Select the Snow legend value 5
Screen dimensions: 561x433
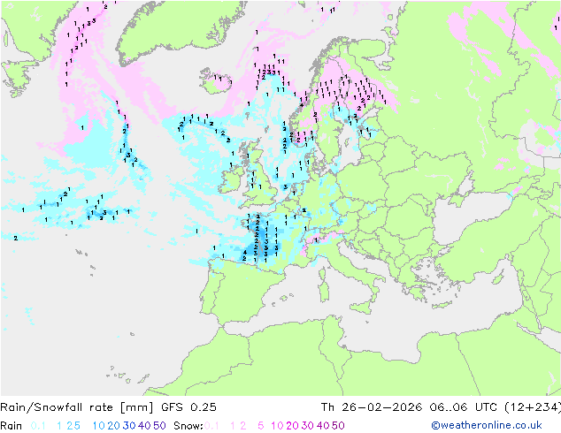[261, 426]
